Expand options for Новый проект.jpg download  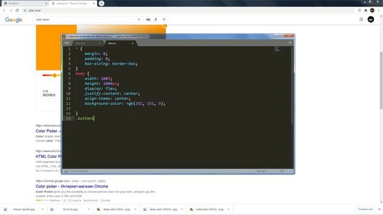click(42, 210)
